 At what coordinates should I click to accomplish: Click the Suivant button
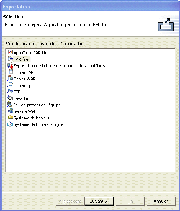tap(99, 201)
